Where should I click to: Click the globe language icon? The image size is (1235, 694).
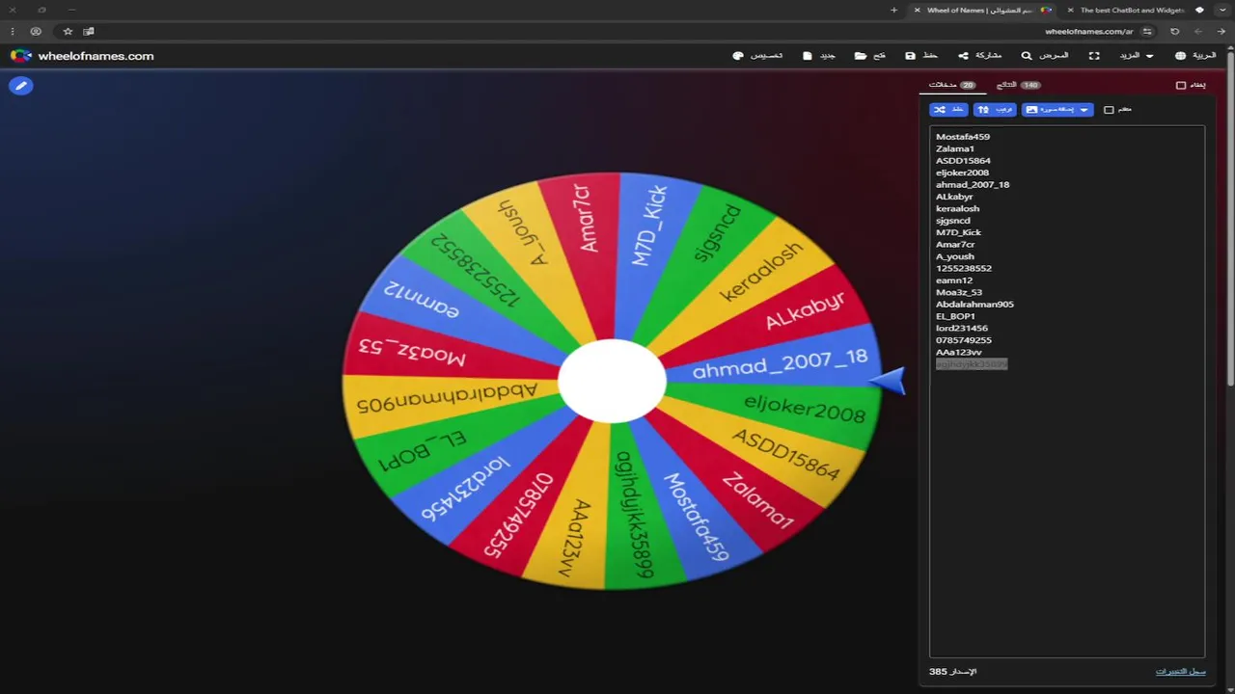click(x=1180, y=56)
